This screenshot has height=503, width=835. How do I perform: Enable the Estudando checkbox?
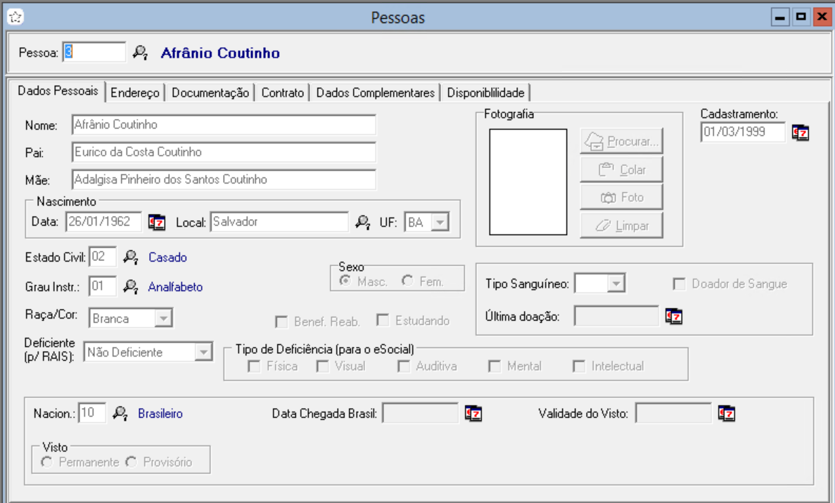383,321
